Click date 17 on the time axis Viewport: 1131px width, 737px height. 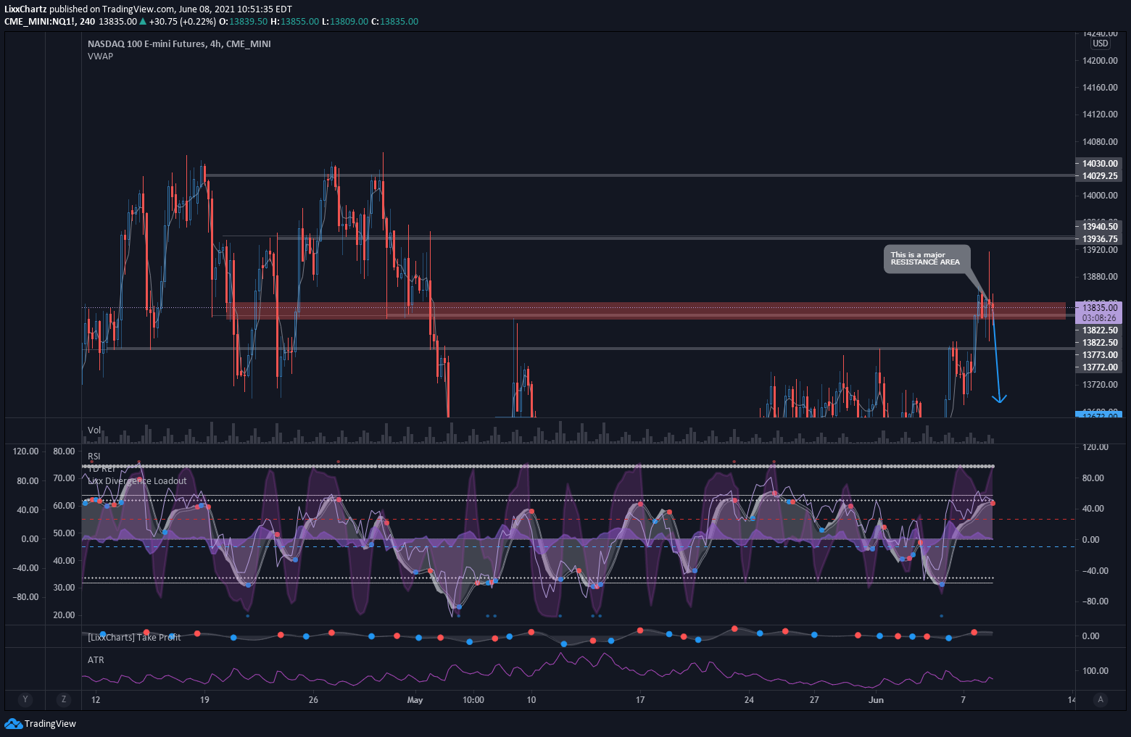click(x=640, y=700)
